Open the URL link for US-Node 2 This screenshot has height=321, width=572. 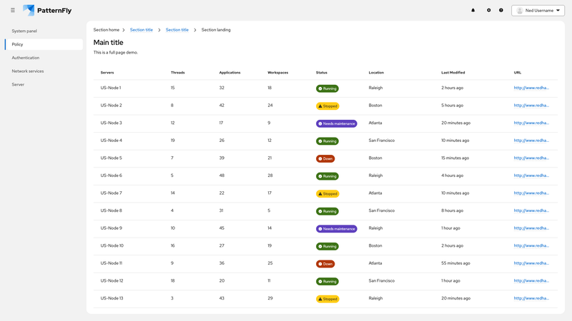(x=531, y=105)
